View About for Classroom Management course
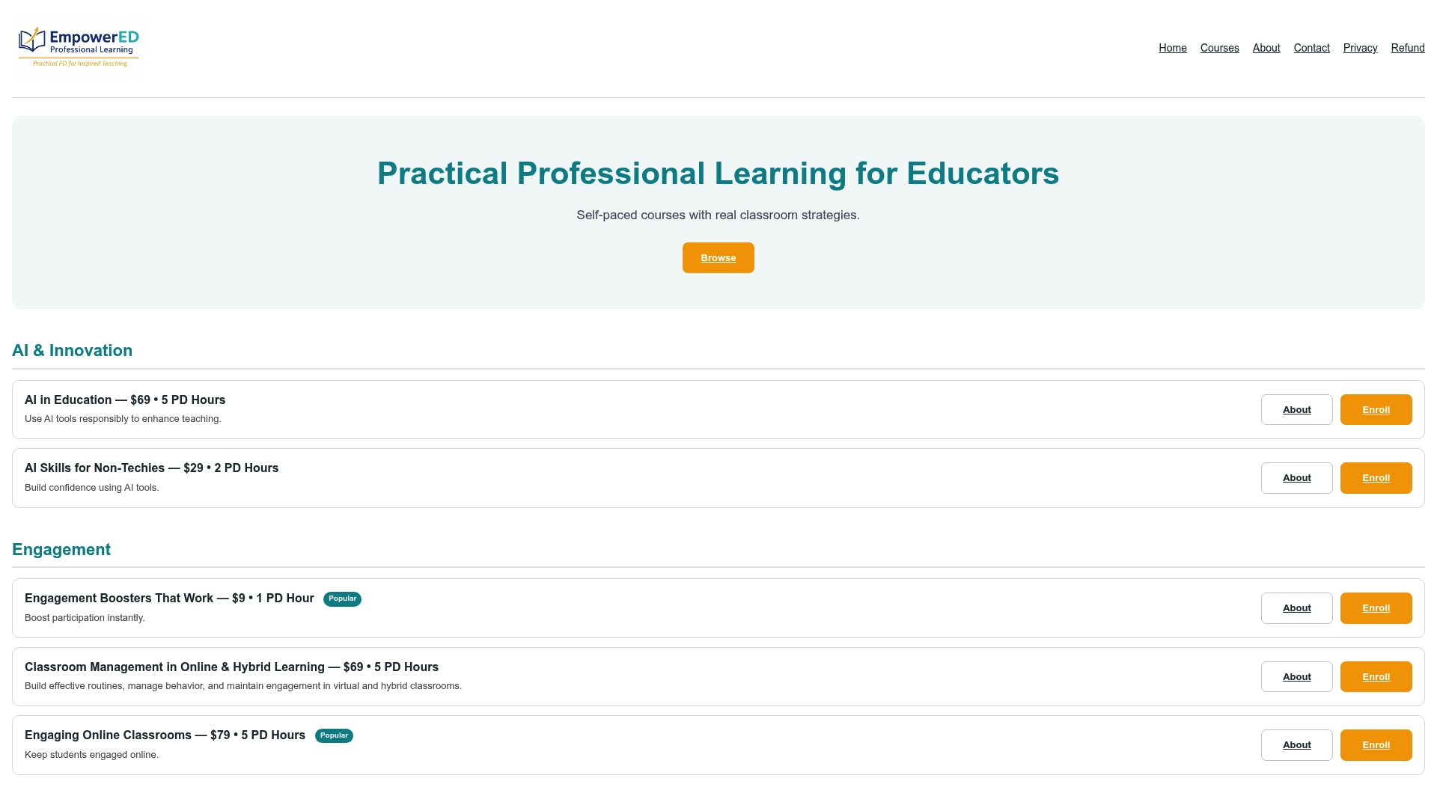 (1297, 677)
